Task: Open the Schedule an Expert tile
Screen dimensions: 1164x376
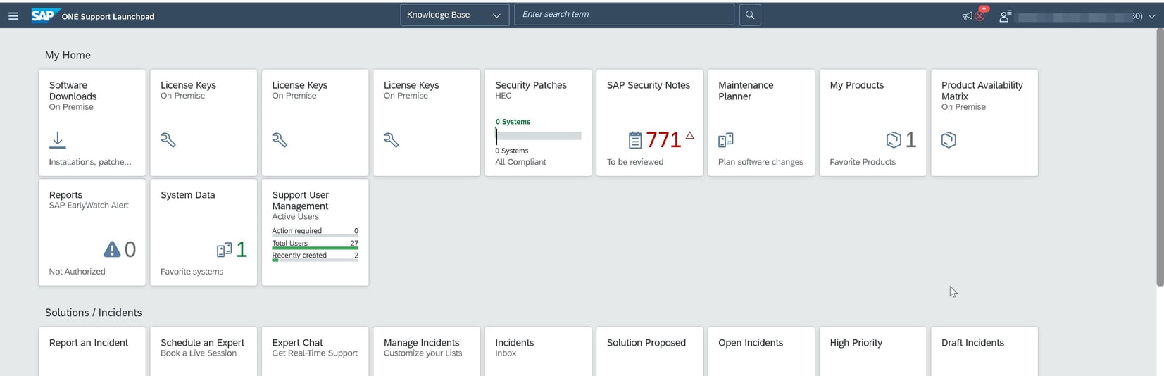Action: tap(204, 351)
